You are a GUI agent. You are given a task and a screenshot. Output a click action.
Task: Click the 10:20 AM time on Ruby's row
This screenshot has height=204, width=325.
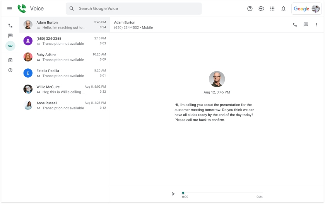pos(99,54)
